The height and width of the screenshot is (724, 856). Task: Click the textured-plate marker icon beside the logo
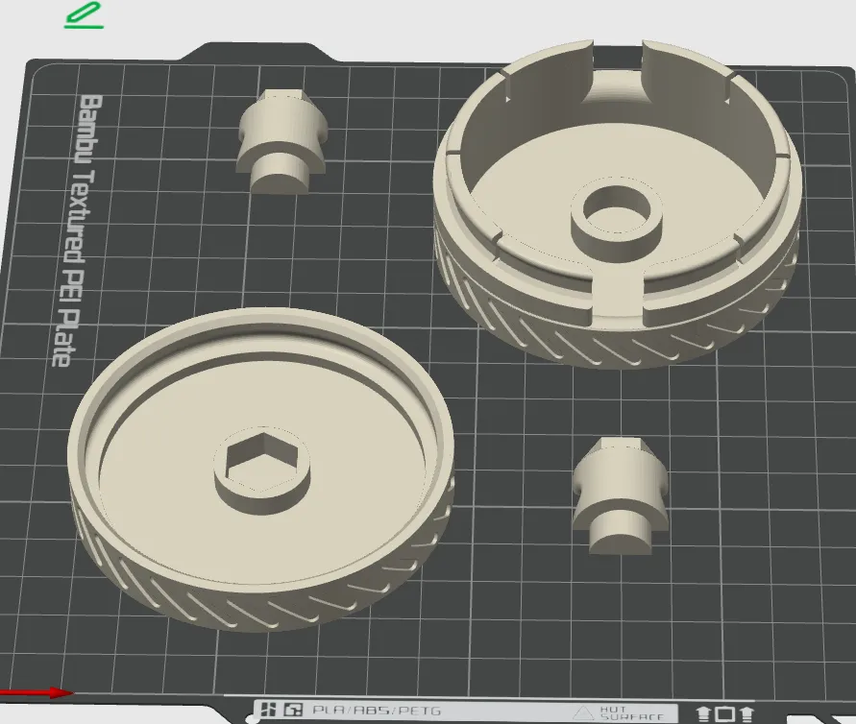(x=291, y=708)
